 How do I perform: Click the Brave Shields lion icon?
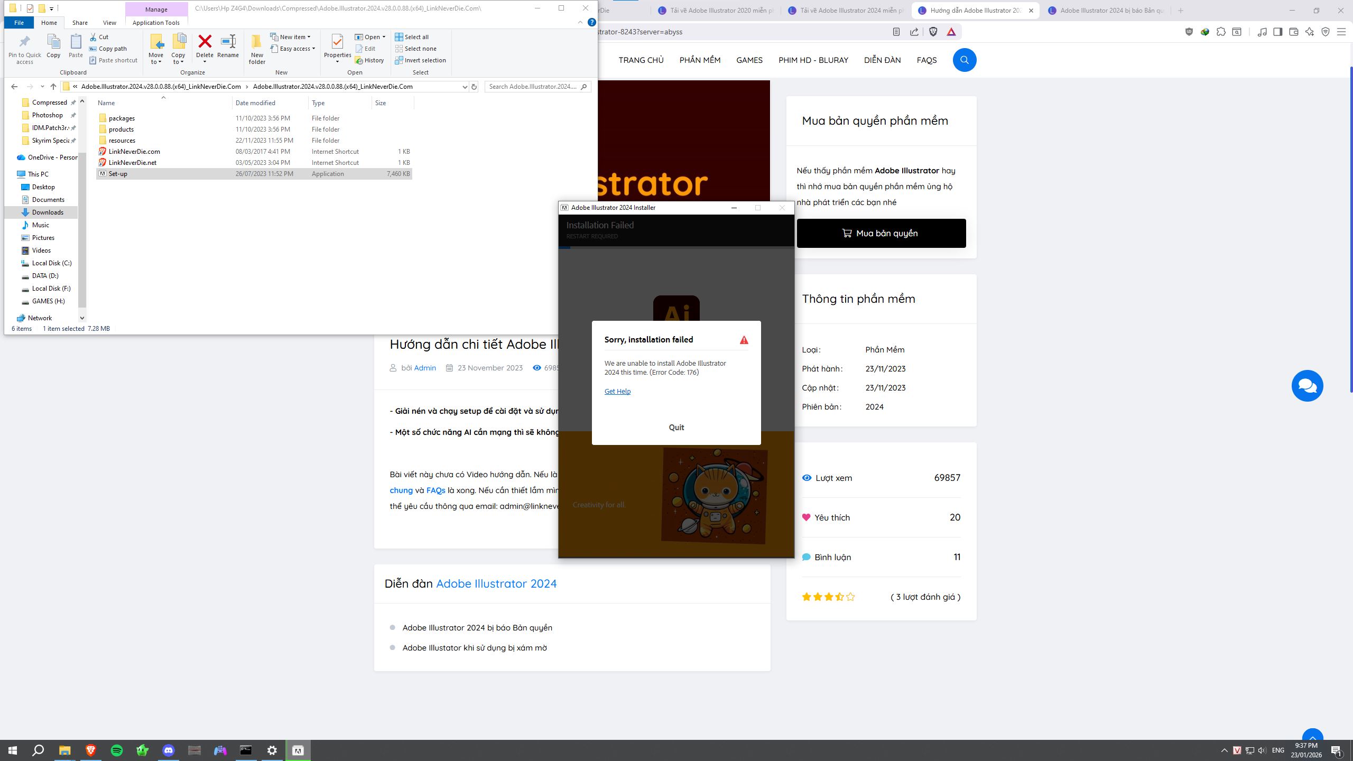click(933, 32)
